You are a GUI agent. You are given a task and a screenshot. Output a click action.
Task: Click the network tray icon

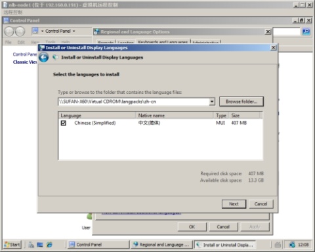point(292,245)
